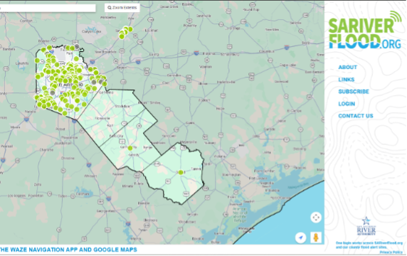Open the CONTACT US page
The height and width of the screenshot is (256, 407).
click(355, 116)
